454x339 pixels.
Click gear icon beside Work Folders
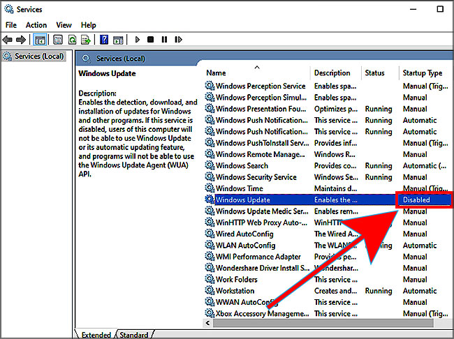210,280
